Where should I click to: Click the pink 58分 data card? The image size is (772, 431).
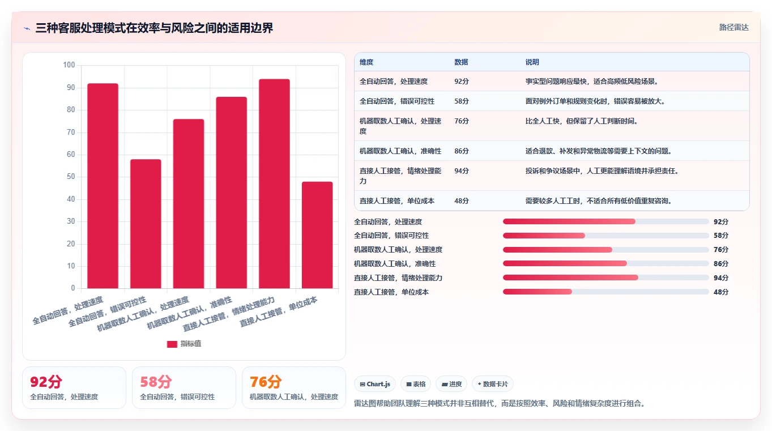[184, 387]
